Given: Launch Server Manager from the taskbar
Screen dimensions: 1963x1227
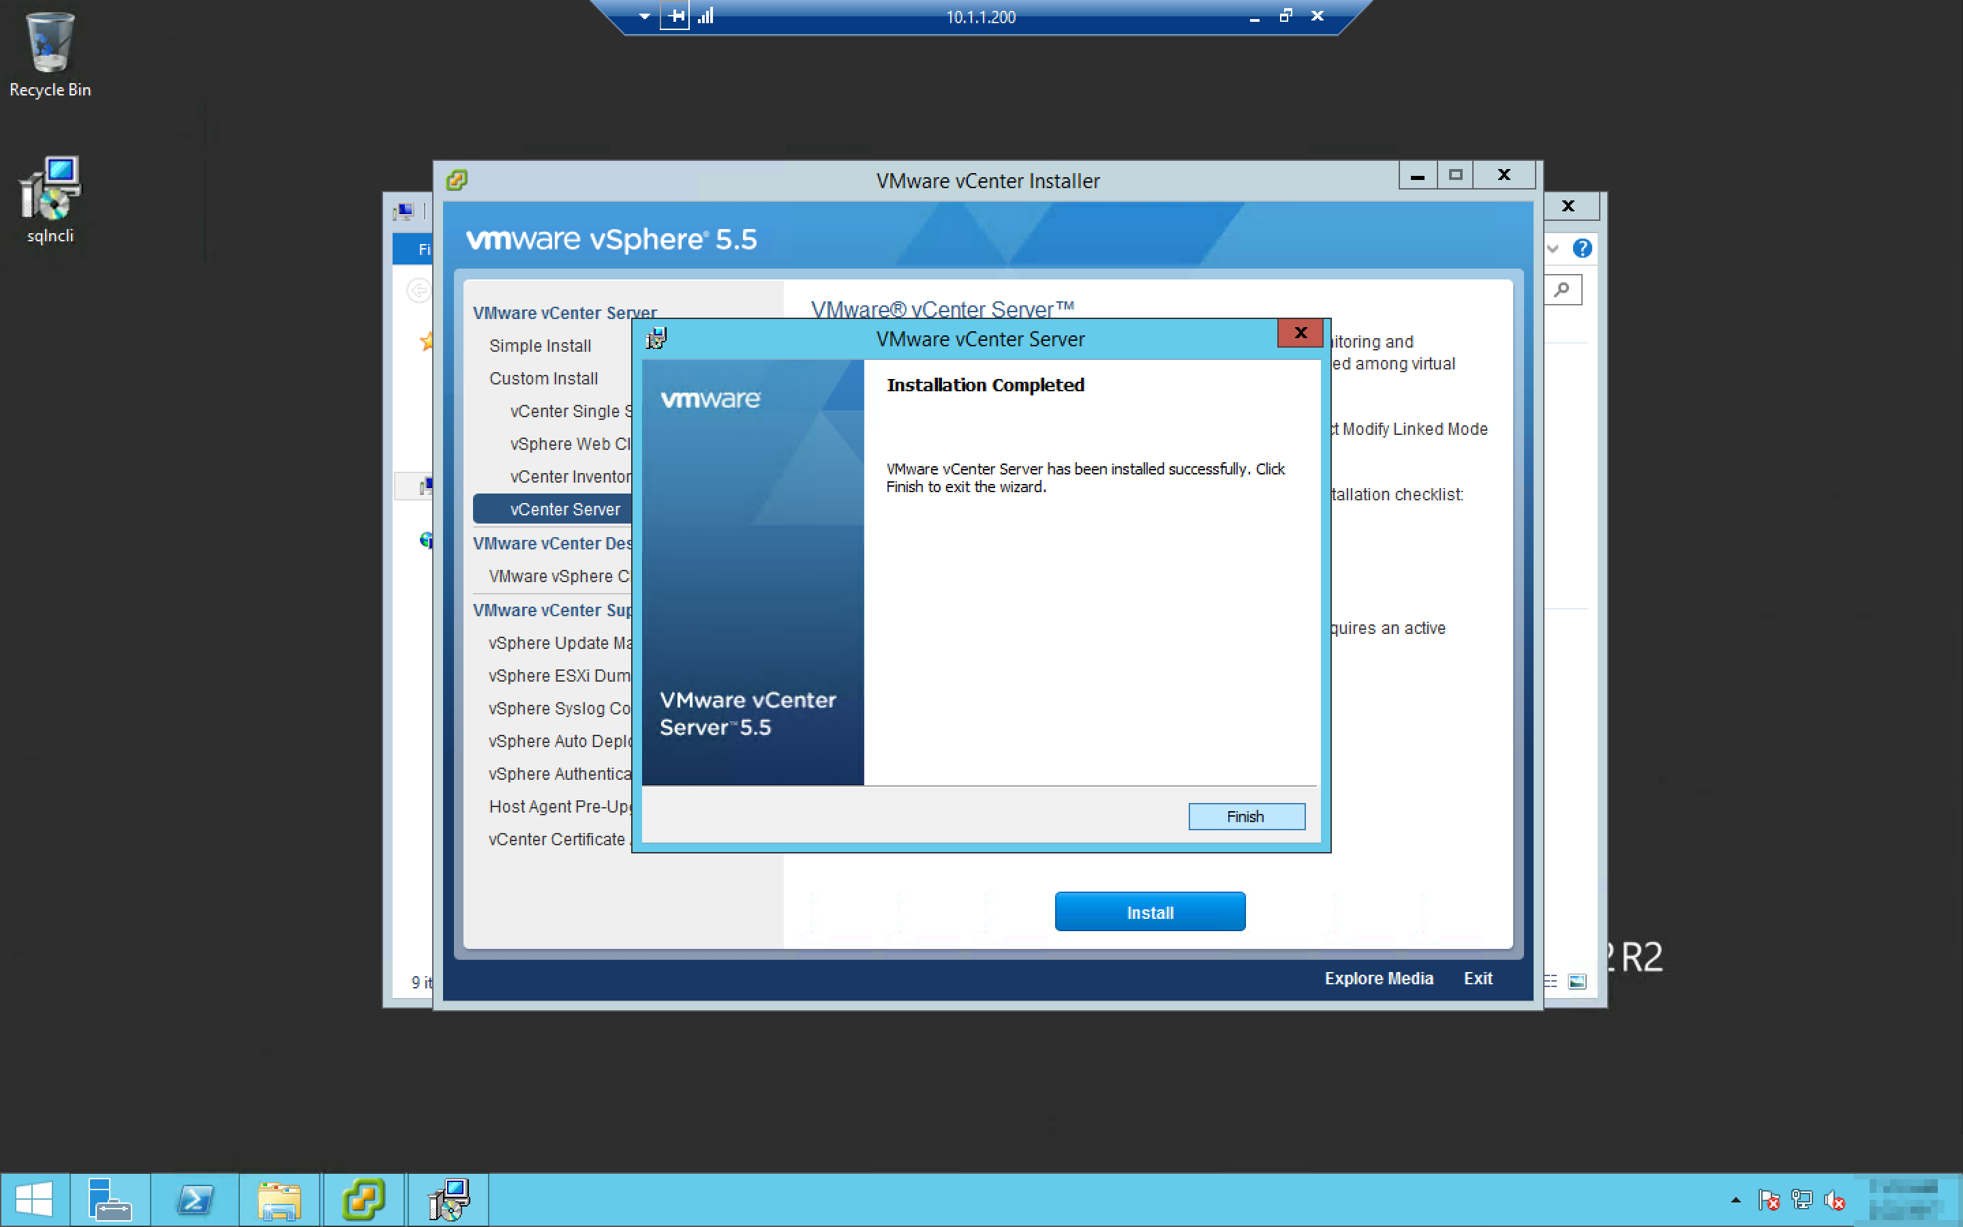Looking at the screenshot, I should pos(110,1200).
